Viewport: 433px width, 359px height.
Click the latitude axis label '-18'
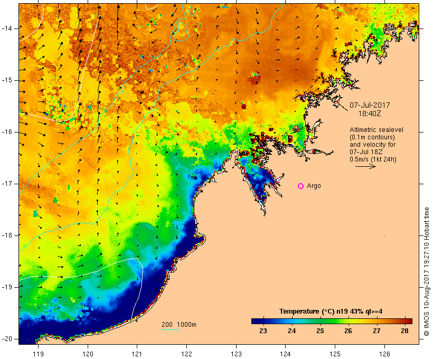tap(7, 235)
